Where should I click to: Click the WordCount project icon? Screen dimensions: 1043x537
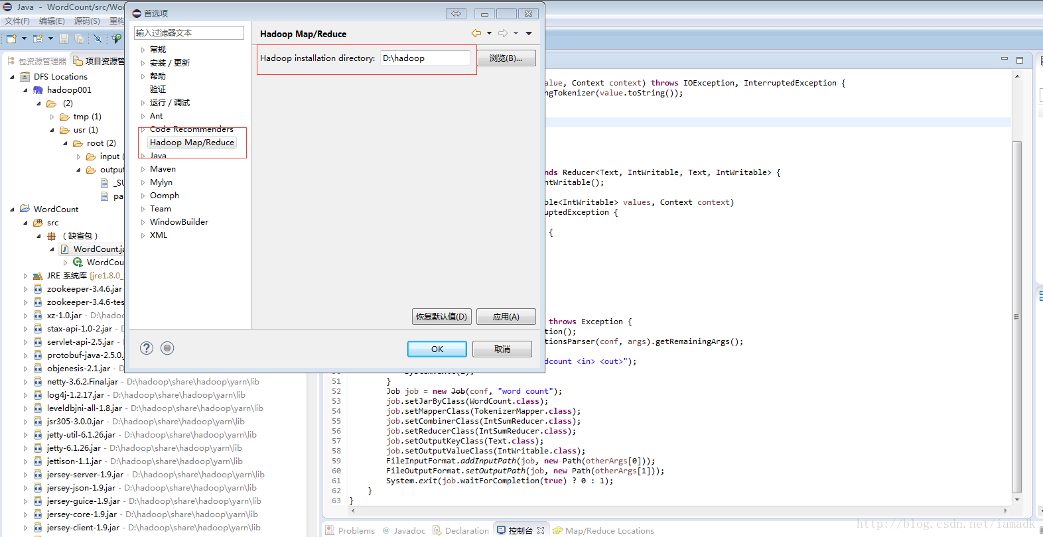click(25, 209)
